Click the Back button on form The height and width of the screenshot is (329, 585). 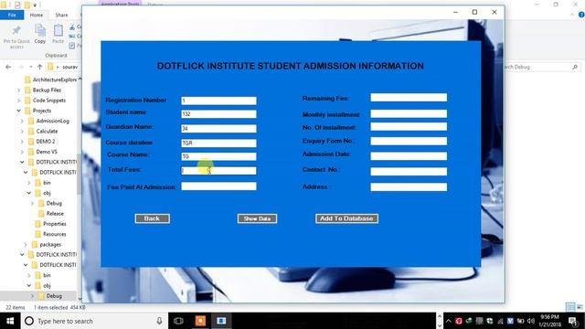coord(153,218)
